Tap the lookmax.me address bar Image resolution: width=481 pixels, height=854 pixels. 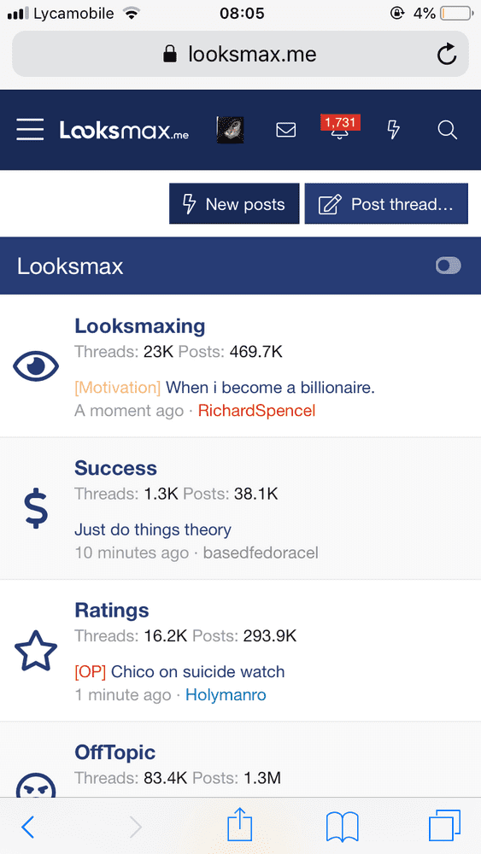point(240,54)
